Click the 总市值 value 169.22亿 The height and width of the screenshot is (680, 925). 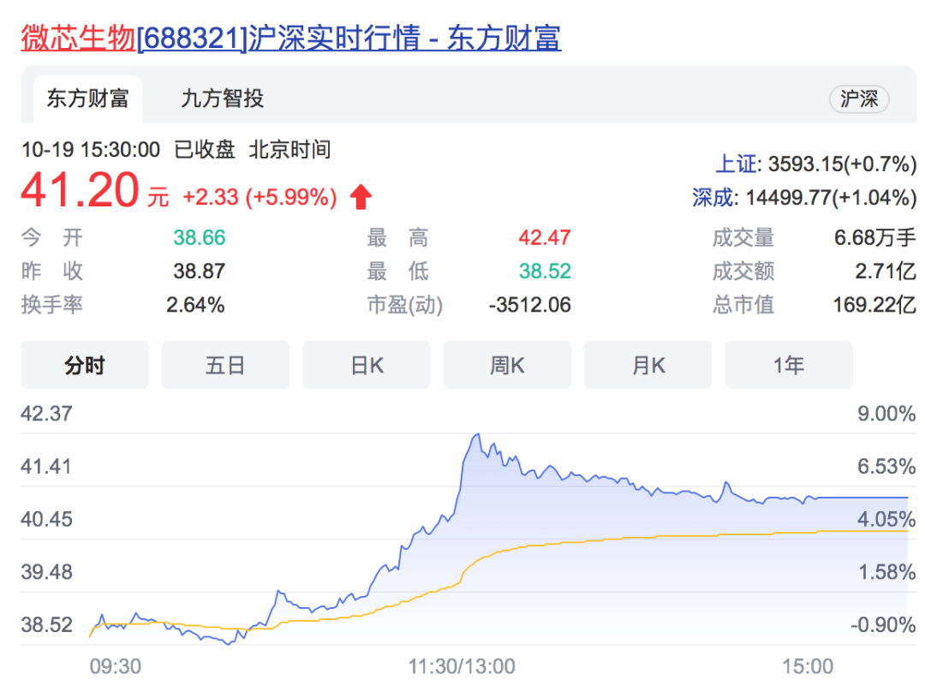click(x=874, y=305)
